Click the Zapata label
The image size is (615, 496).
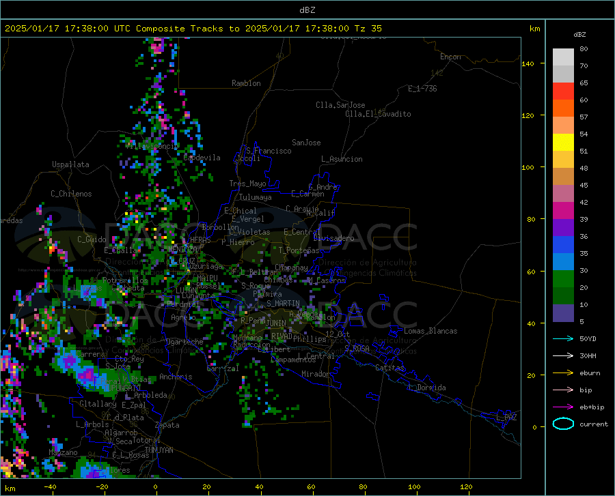pos(167,425)
